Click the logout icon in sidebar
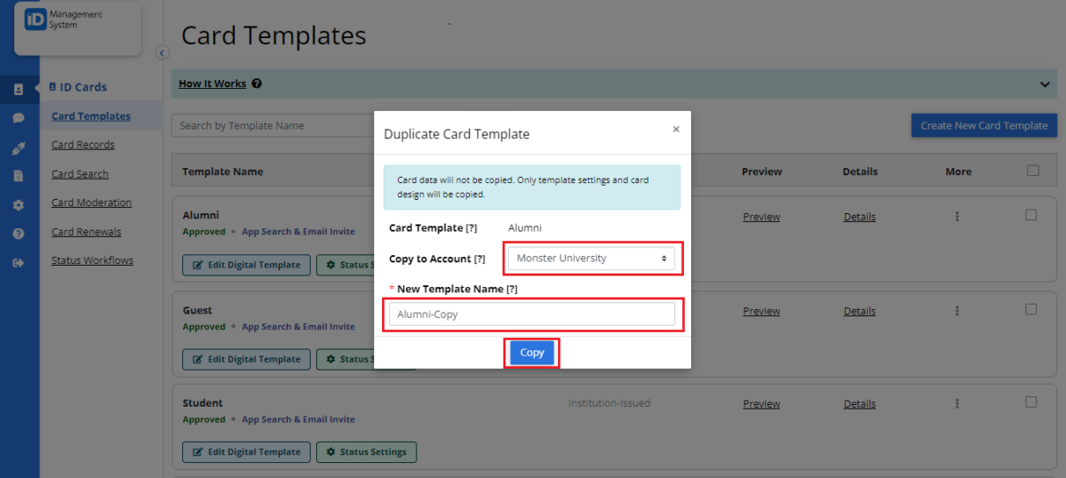 coord(19,263)
